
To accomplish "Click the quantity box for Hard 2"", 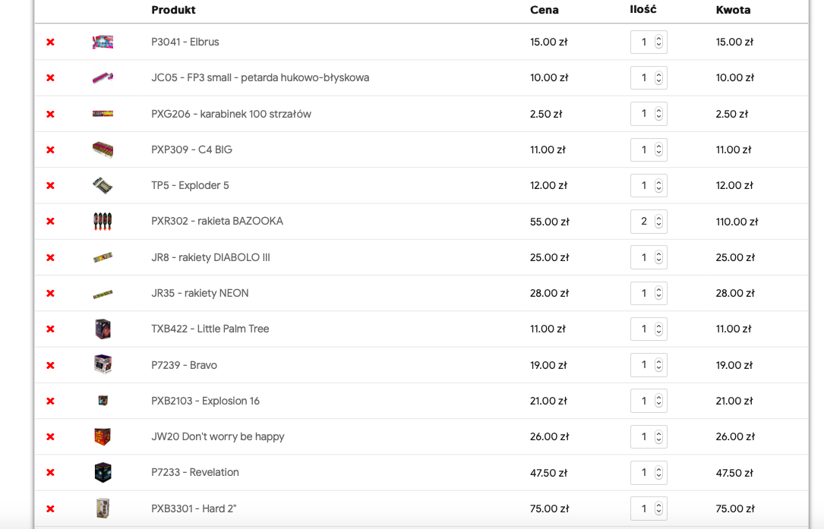I will tap(643, 509).
